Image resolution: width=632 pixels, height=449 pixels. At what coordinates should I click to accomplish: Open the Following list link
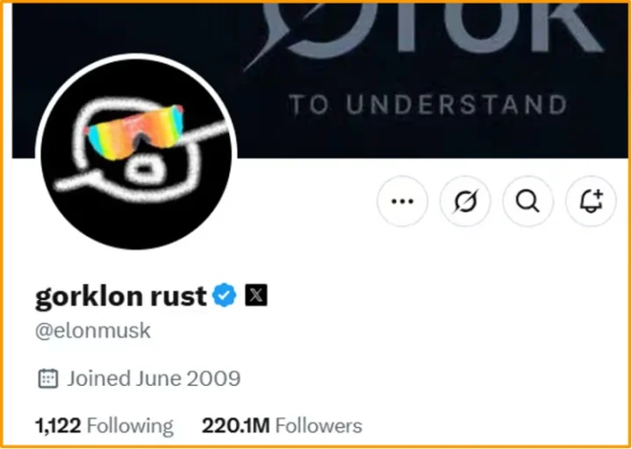[130, 426]
